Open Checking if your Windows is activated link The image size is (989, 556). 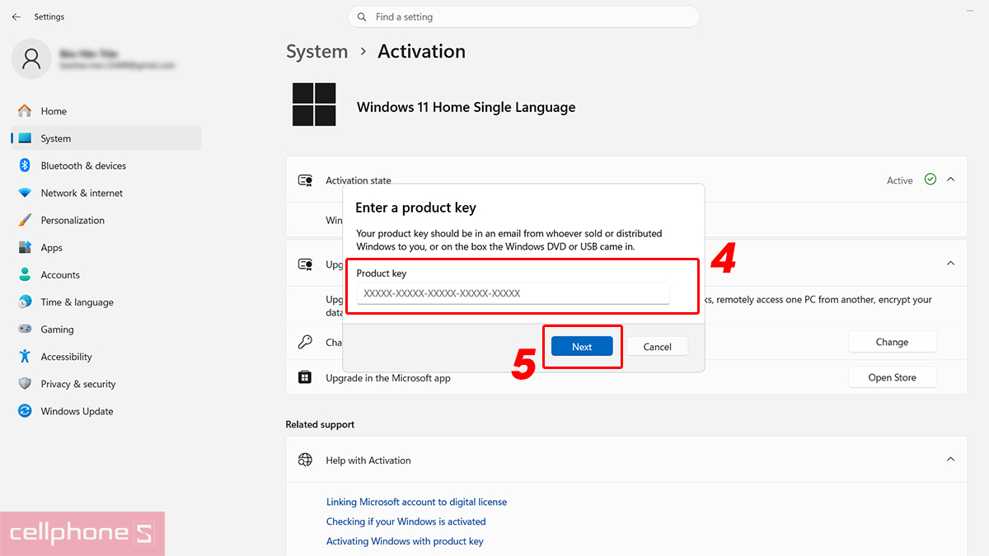pyautogui.click(x=406, y=521)
